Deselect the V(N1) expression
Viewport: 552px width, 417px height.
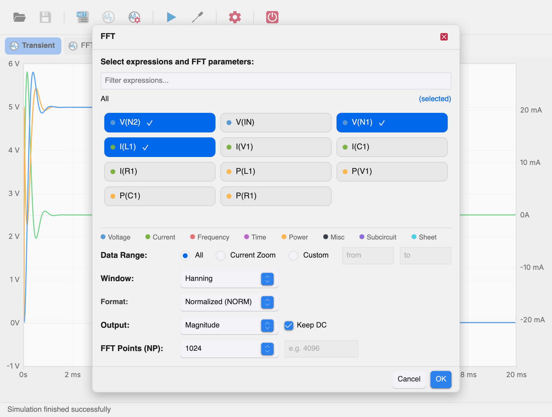392,123
